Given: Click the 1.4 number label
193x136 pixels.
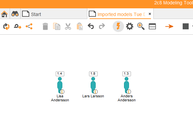Looking at the screenshot, I should pyautogui.click(x=60, y=74).
